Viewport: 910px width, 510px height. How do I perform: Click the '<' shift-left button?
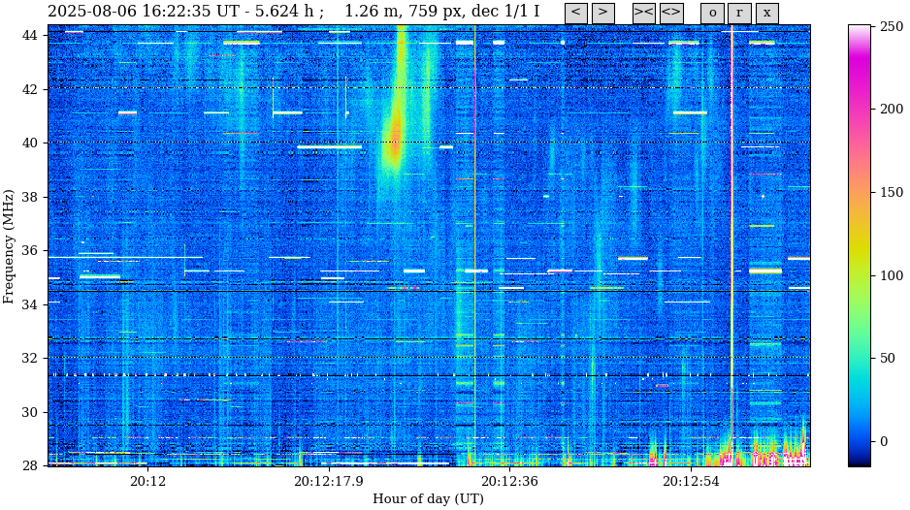(576, 13)
